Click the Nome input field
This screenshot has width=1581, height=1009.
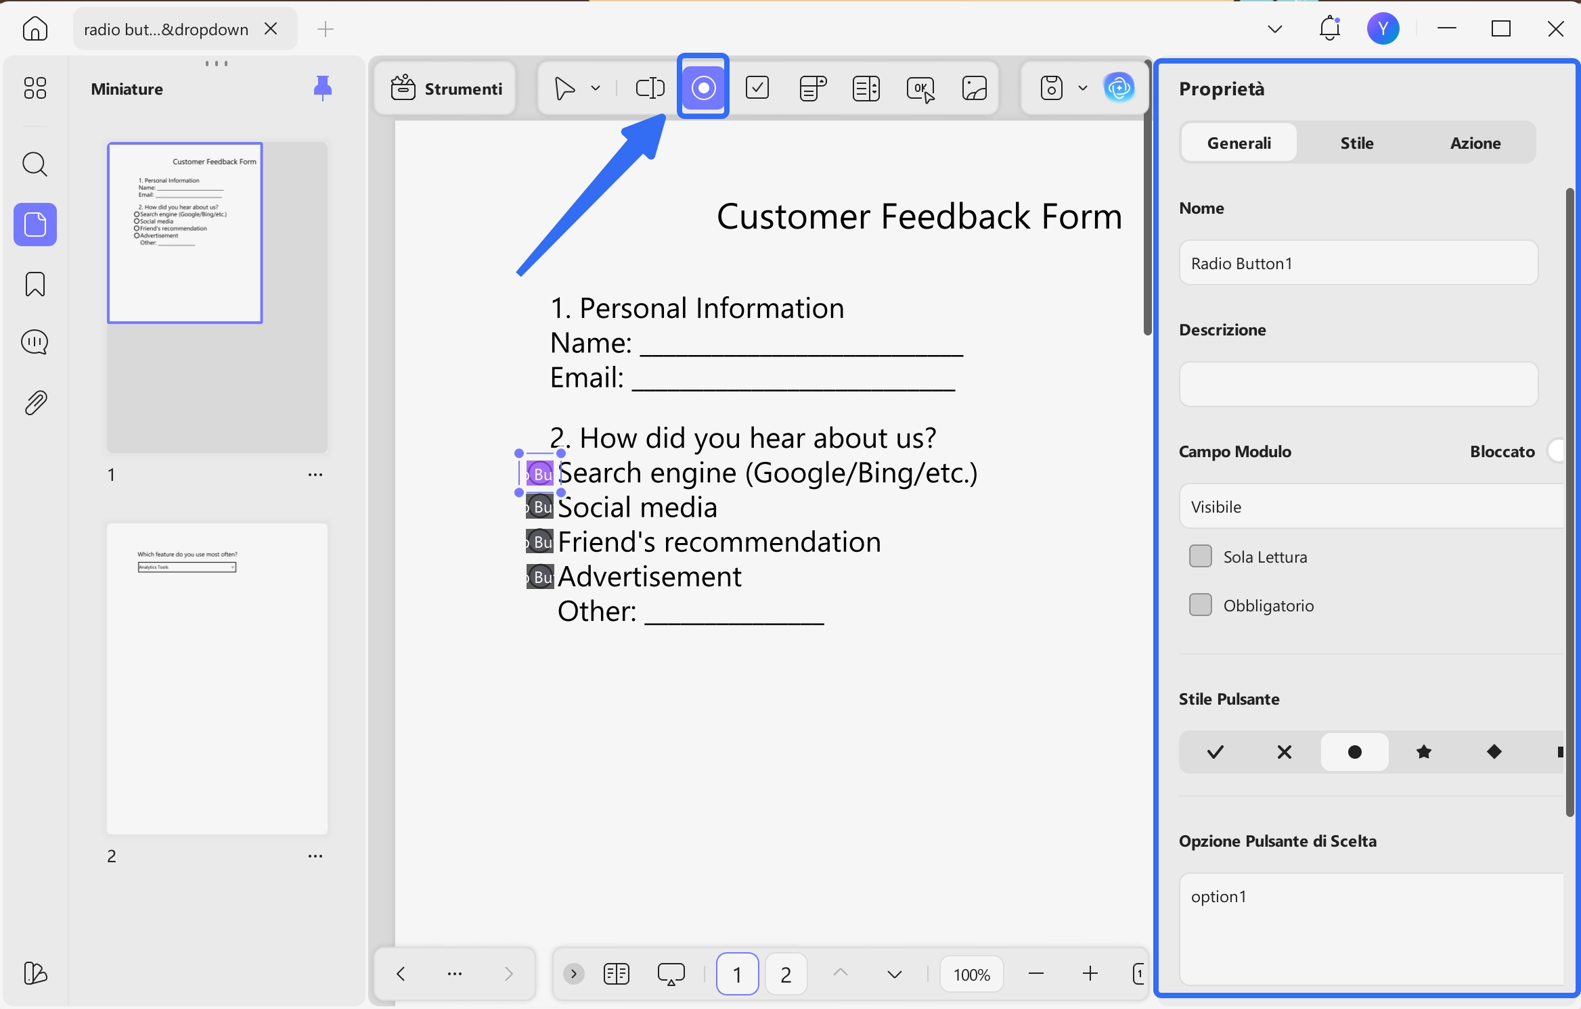click(1358, 263)
